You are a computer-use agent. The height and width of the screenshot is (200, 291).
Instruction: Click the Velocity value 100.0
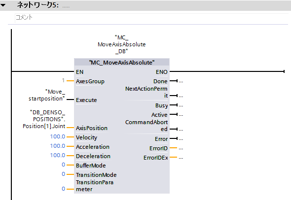58,136
